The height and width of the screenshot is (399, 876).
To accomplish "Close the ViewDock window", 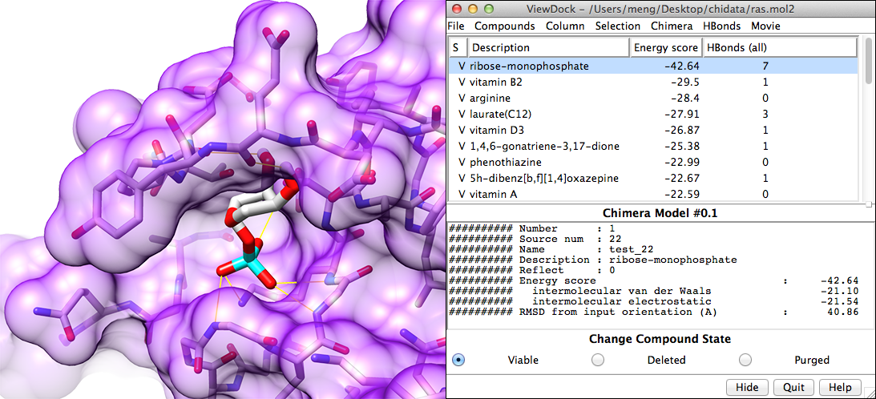I will coord(457,9).
